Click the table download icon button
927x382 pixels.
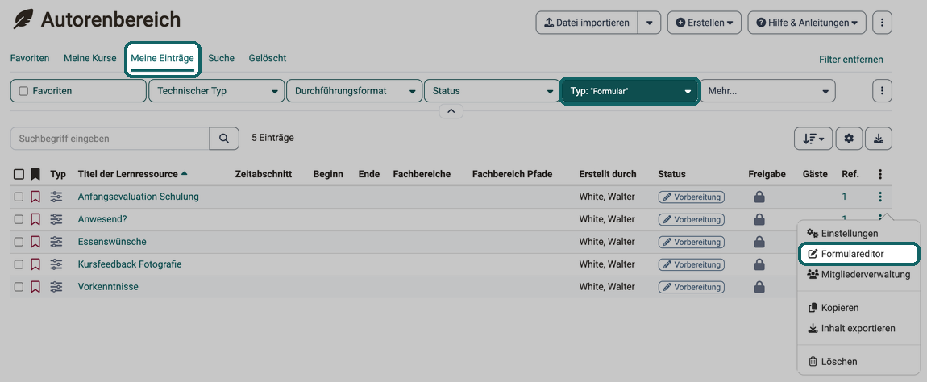[x=879, y=139]
